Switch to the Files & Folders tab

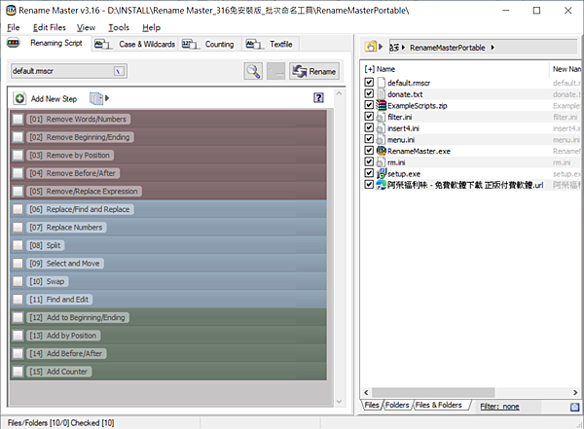tap(439, 405)
